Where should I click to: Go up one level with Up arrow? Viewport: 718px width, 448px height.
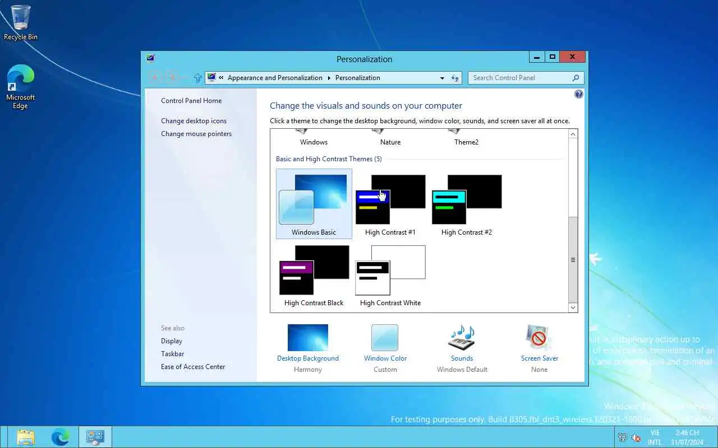(197, 78)
